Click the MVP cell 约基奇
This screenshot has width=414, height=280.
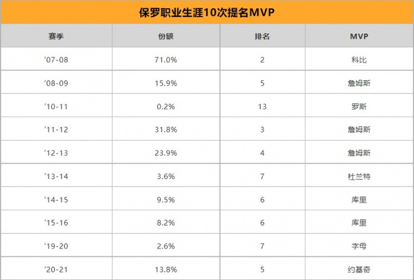point(358,269)
